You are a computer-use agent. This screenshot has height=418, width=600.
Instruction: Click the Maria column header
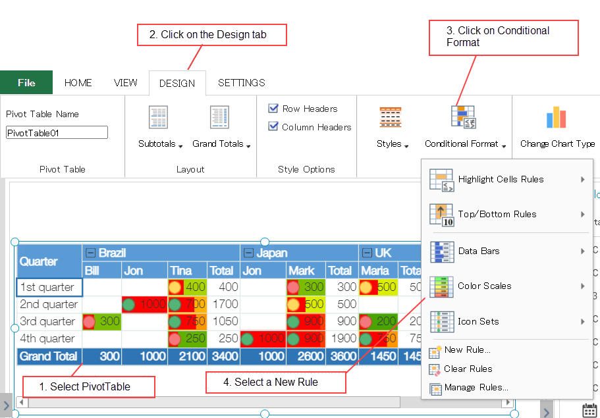tap(379, 271)
